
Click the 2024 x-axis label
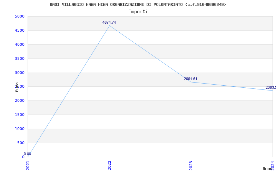(273, 165)
